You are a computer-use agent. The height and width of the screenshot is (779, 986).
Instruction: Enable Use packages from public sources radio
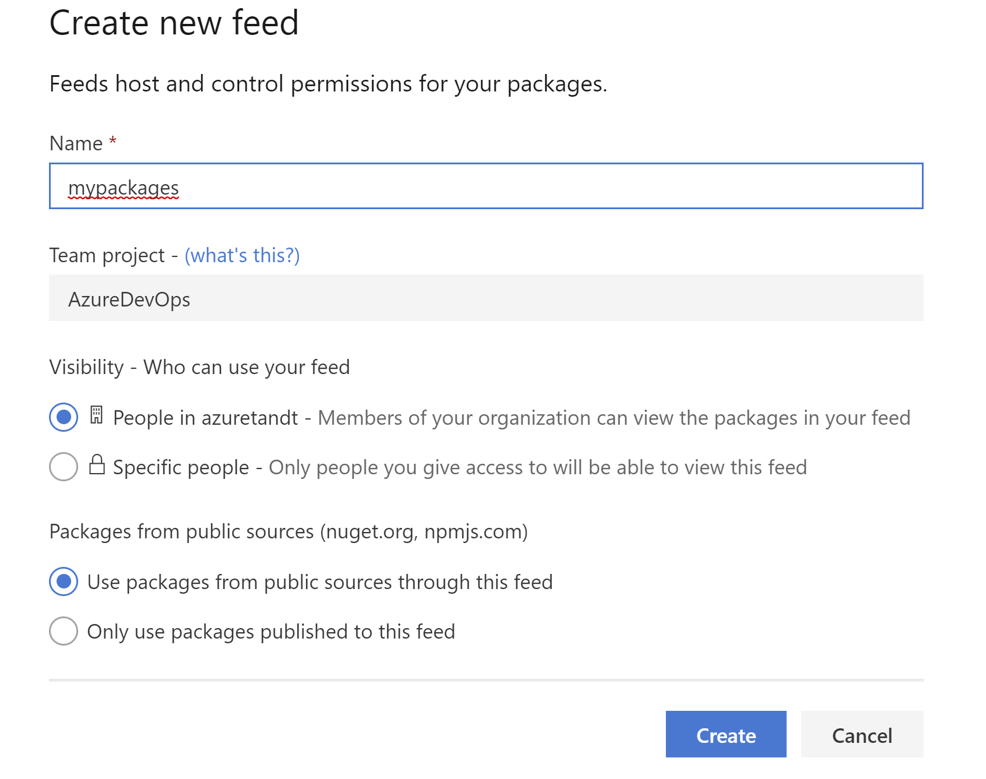pyautogui.click(x=64, y=581)
